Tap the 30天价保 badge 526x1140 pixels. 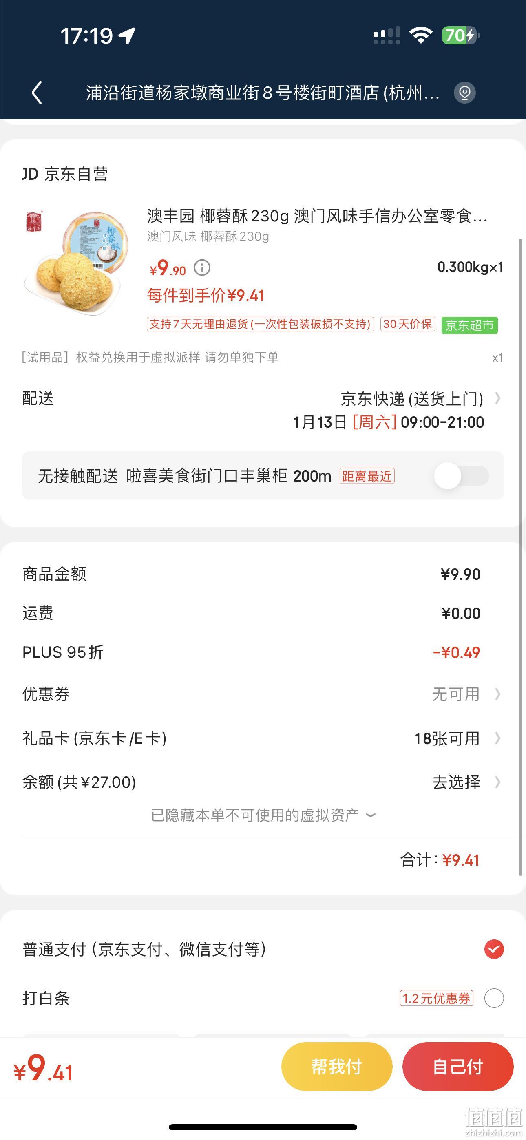pos(408,325)
